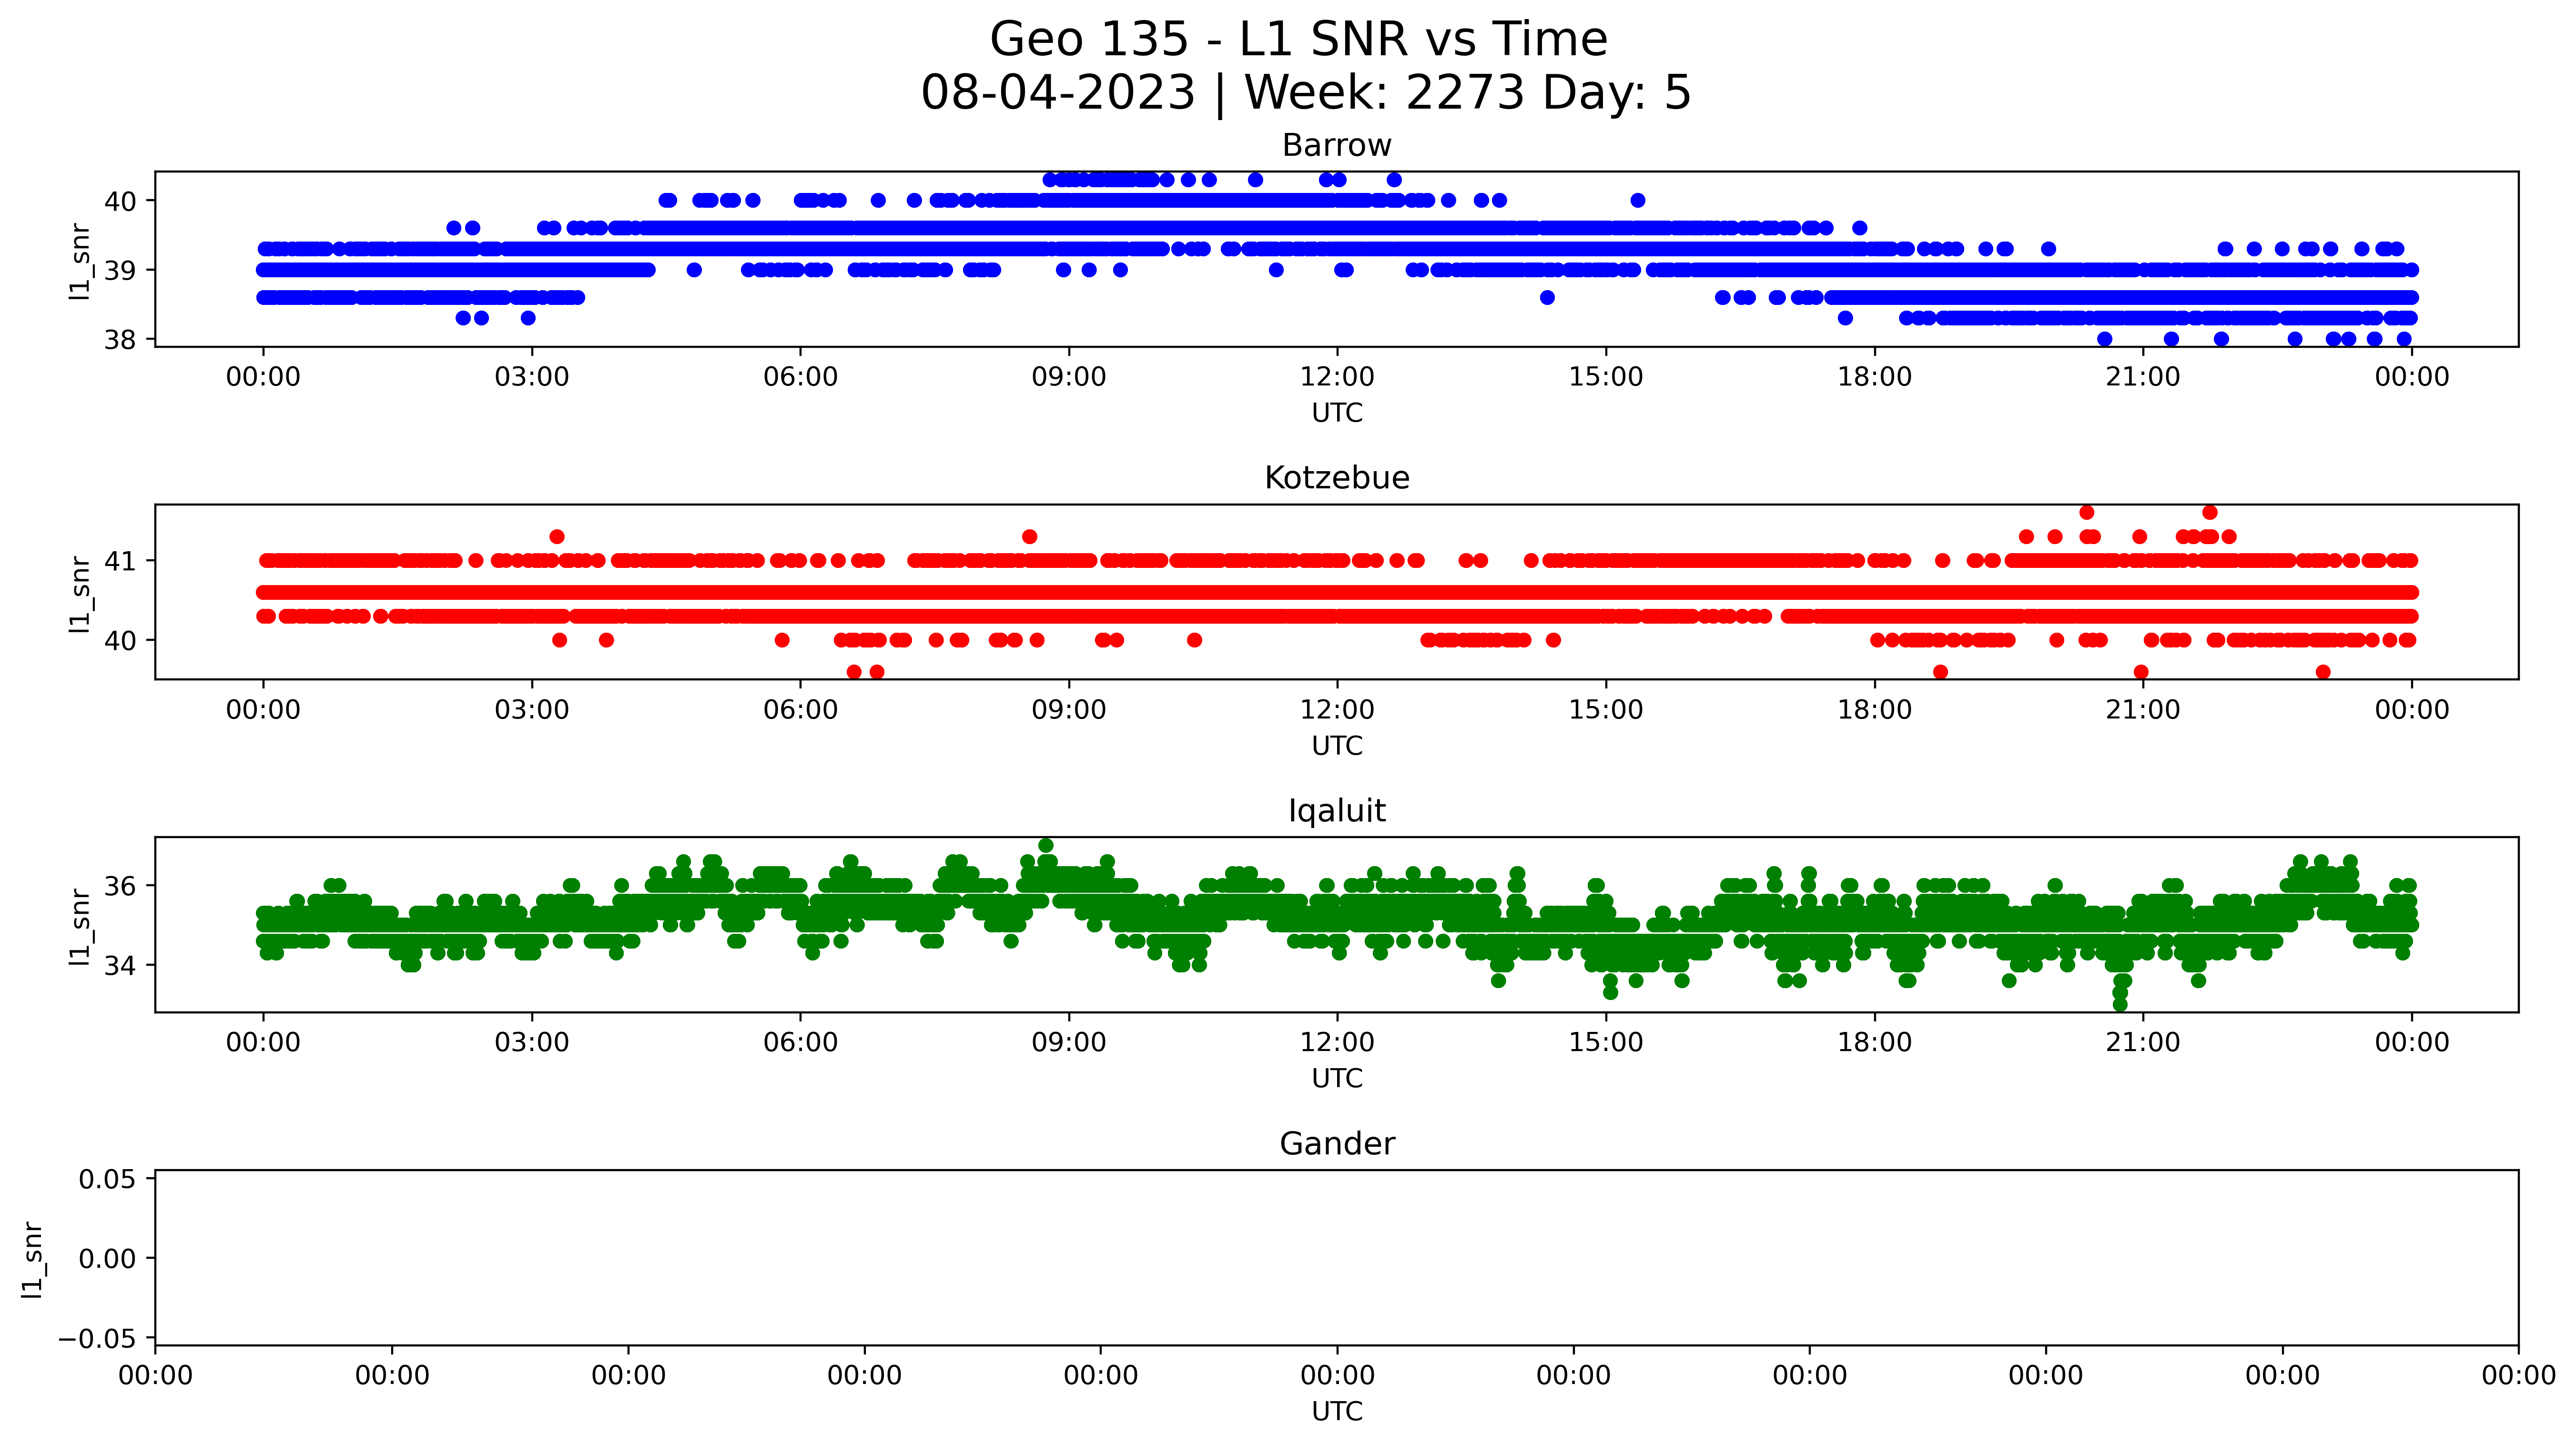2576x1445 pixels.
Task: Click the '06:00' tick on Kotzebue's time axis
Action: [800, 711]
